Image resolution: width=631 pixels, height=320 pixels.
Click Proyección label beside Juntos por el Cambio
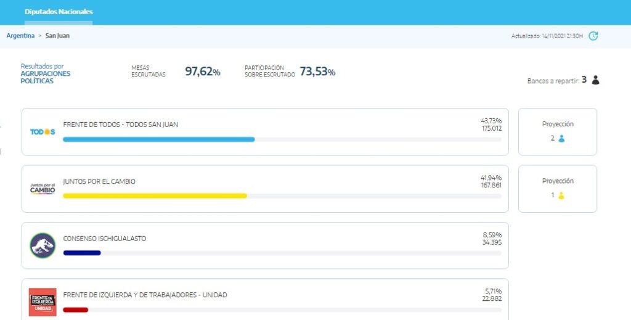click(x=558, y=181)
